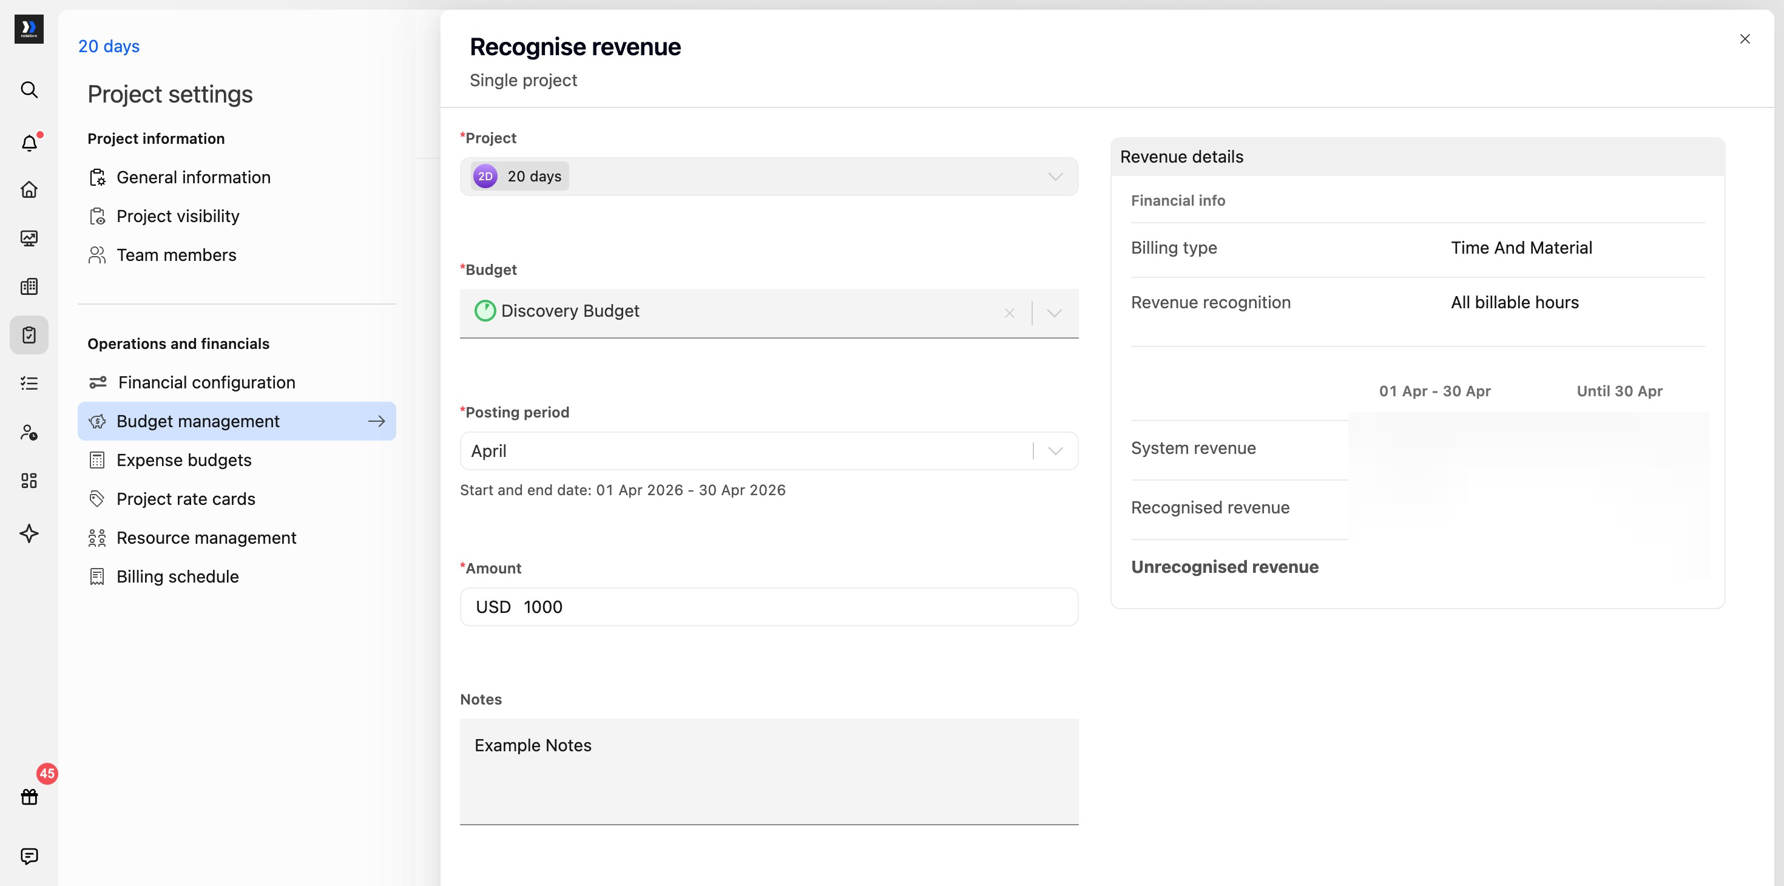Go to the home icon in sidebar

coord(29,189)
